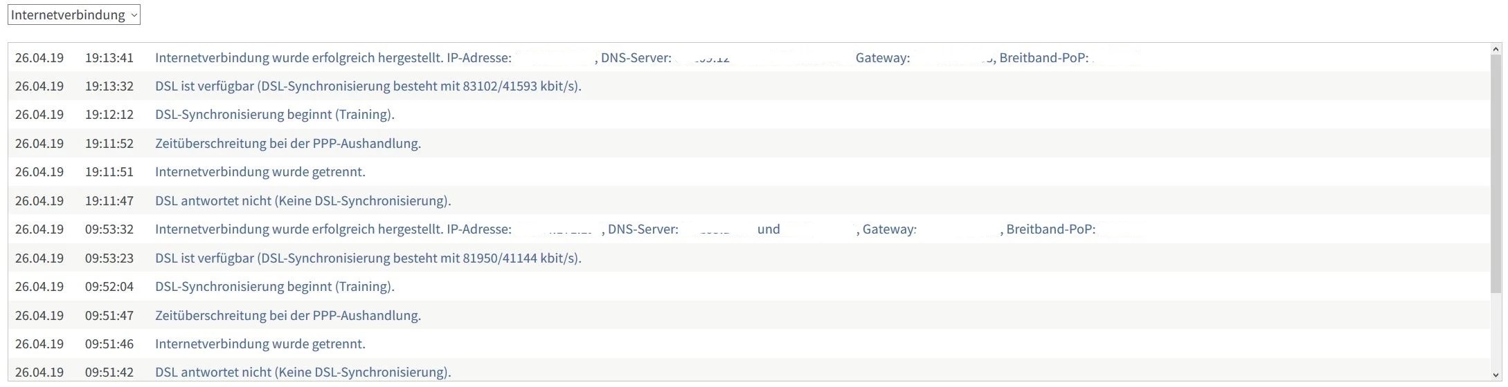This screenshot has height=387, width=1508.
Task: Select the 09:53:32 connection established entry
Action: [749, 229]
